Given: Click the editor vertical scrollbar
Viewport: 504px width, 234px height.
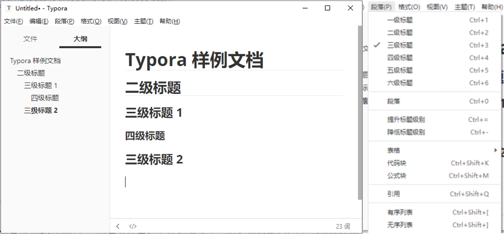Looking at the screenshot, I should 360,112.
